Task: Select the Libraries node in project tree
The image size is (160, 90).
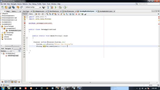Action: coord(6,37)
